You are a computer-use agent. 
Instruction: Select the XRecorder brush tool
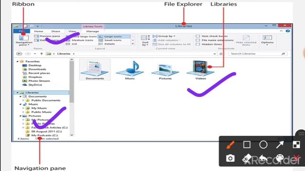point(230,145)
